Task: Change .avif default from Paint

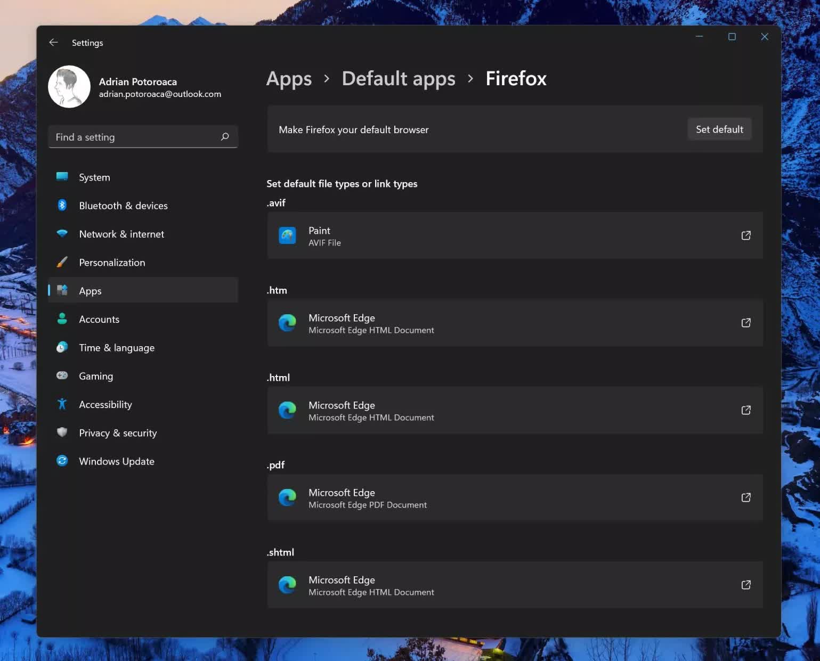Action: 515,235
